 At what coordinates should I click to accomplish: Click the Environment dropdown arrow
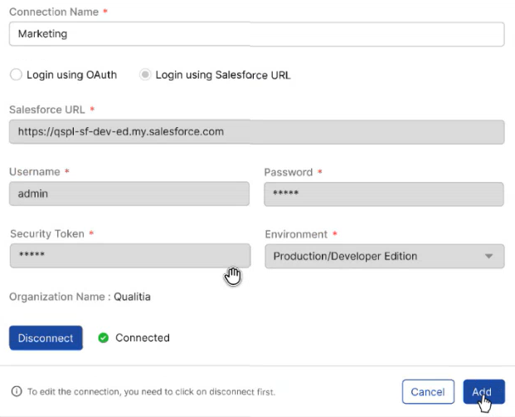click(489, 257)
